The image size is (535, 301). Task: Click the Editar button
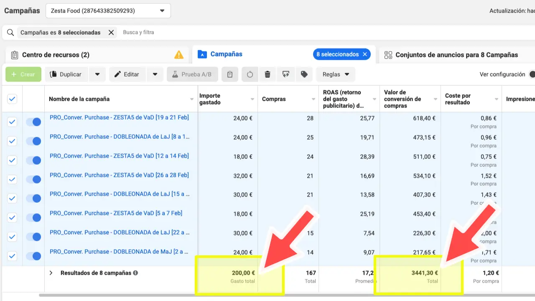tap(126, 74)
